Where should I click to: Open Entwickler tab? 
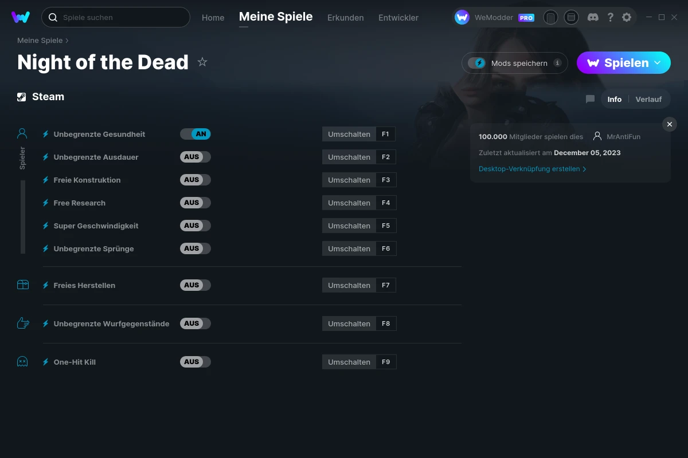[x=398, y=18]
